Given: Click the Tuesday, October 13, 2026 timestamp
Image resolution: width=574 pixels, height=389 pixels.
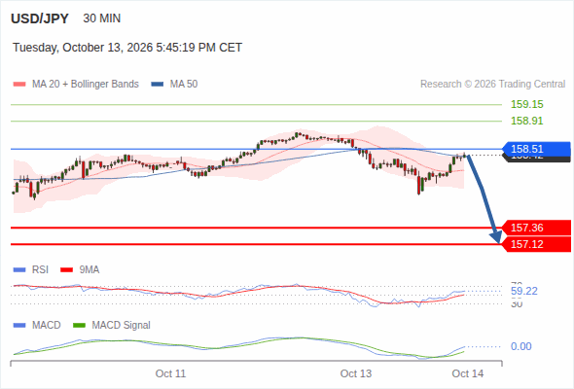Looking at the screenshot, I should coord(127,48).
